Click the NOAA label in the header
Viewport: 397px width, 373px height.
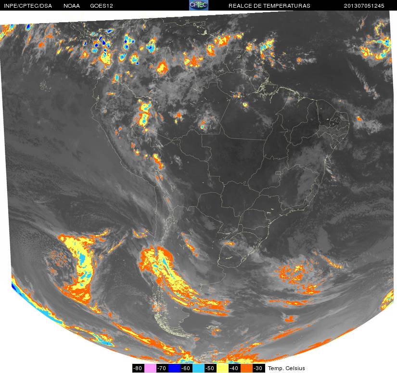click(72, 6)
